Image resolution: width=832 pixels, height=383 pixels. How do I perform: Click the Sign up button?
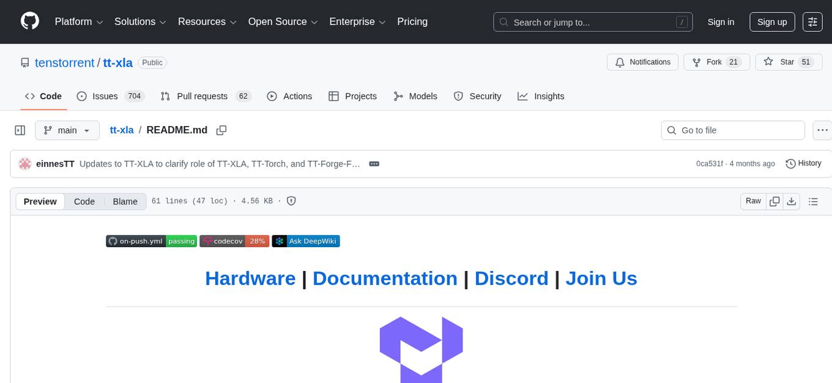coord(771,21)
